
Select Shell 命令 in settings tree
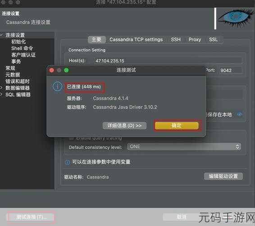[22, 48]
